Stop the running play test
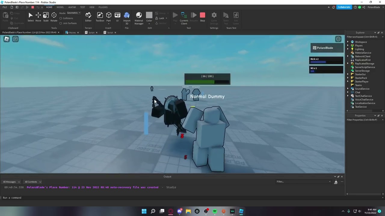The image size is (385, 216). (x=202, y=17)
